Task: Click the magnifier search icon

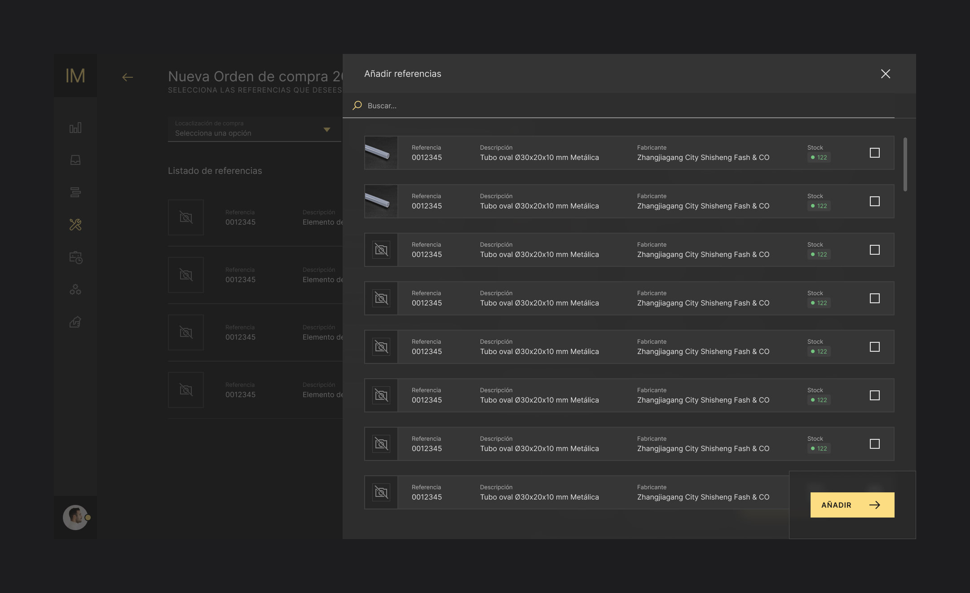Action: pyautogui.click(x=357, y=106)
